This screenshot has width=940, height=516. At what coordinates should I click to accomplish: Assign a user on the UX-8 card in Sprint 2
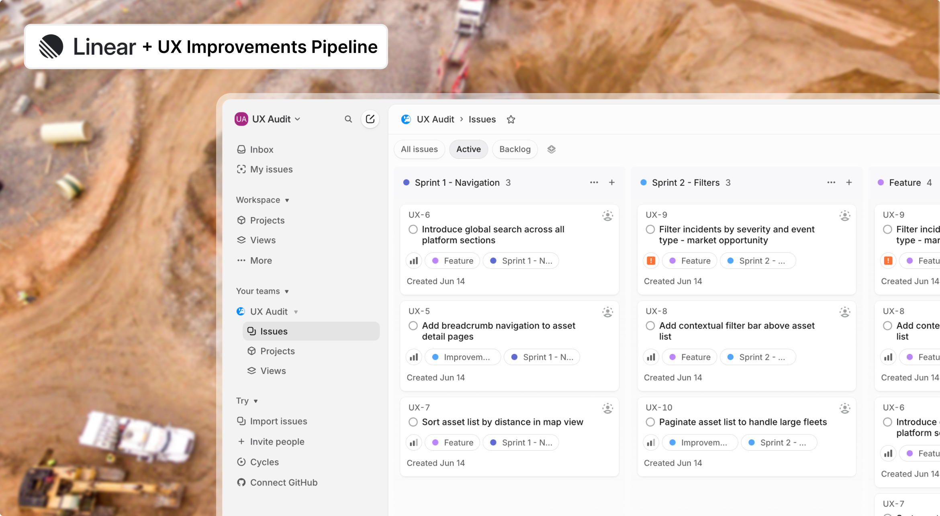point(845,312)
